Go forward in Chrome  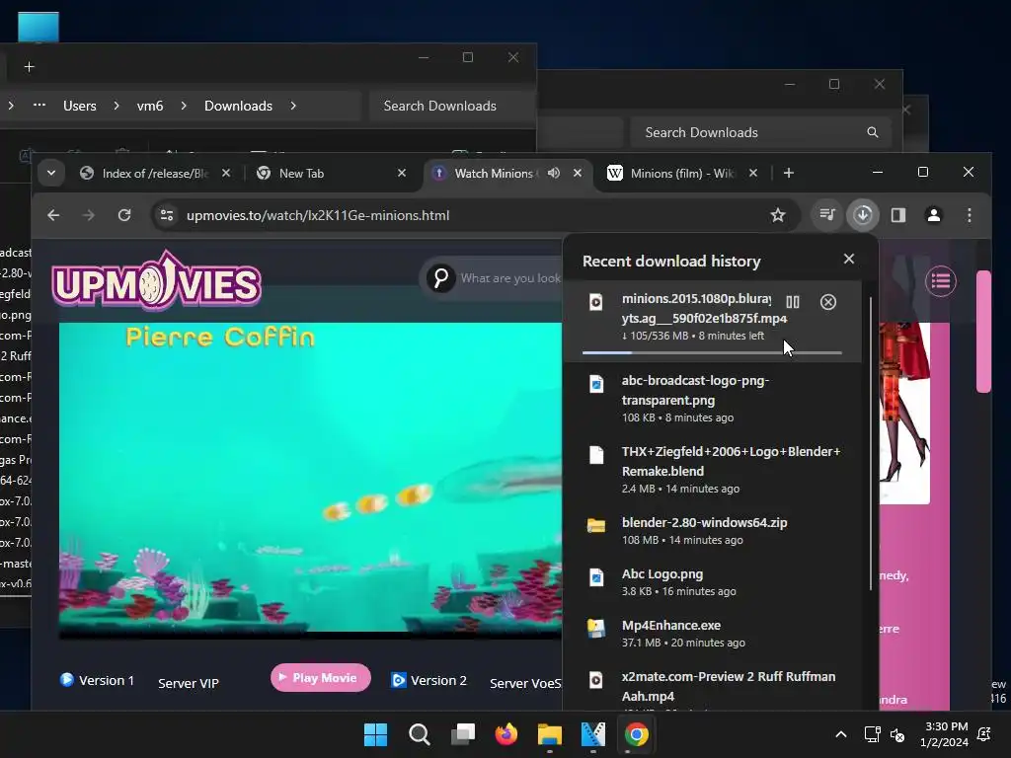click(89, 215)
